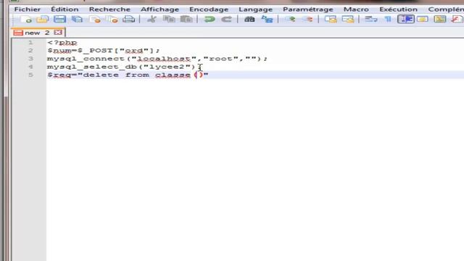Open the function list icon

pyautogui.click(x=457, y=20)
